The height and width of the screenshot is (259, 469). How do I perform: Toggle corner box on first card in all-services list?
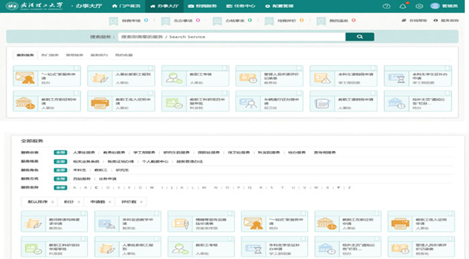pyautogui.click(x=84, y=213)
